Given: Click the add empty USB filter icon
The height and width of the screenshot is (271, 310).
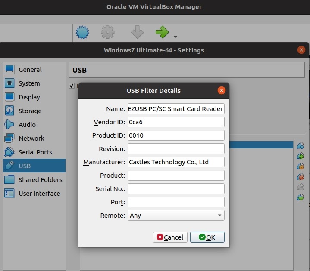Looking at the screenshot, I should click(x=300, y=145).
